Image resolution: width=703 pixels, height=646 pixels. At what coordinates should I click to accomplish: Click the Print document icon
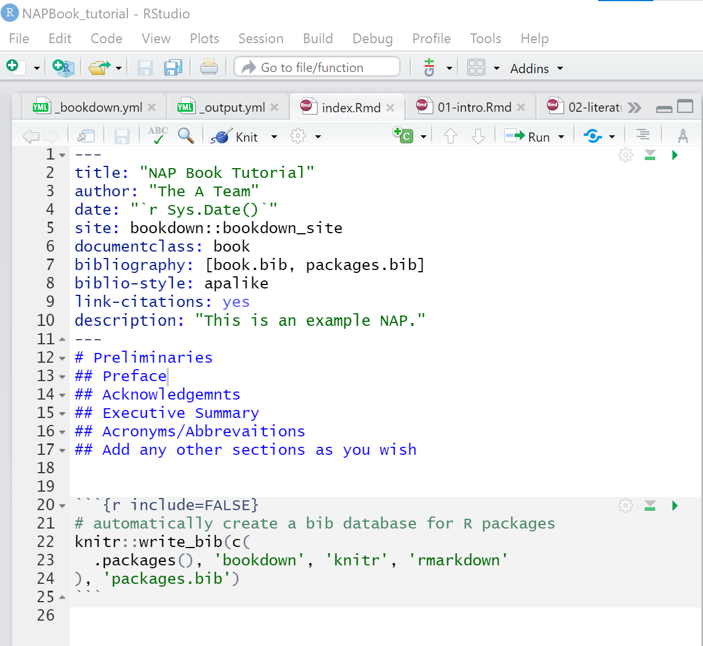pyautogui.click(x=209, y=68)
